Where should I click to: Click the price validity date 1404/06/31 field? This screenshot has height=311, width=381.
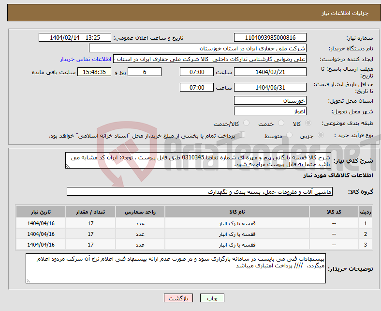tap(270, 87)
